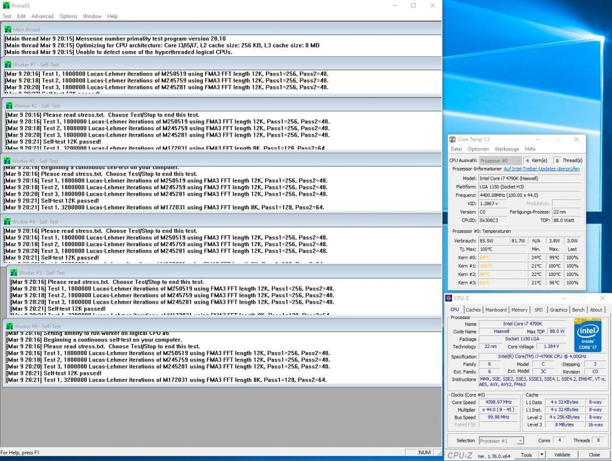Switch to the Caches tab in CPU-Z
612x461 pixels.
pyautogui.click(x=473, y=309)
